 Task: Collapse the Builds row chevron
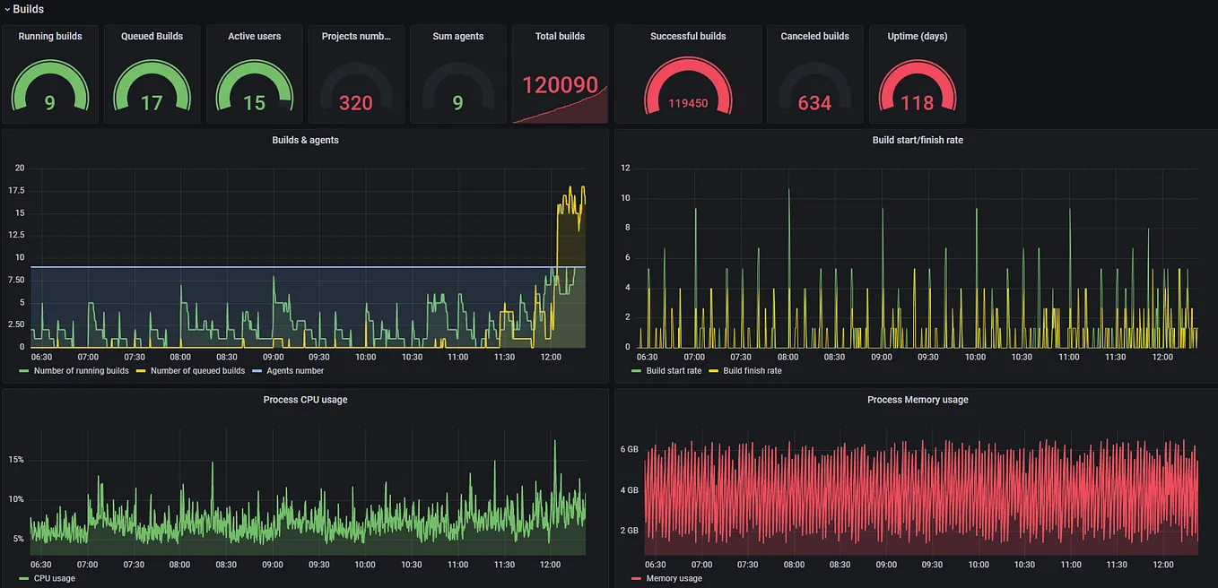[x=7, y=9]
